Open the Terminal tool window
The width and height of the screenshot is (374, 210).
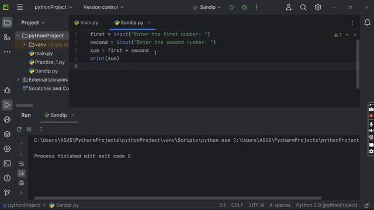pyautogui.click(x=7, y=163)
